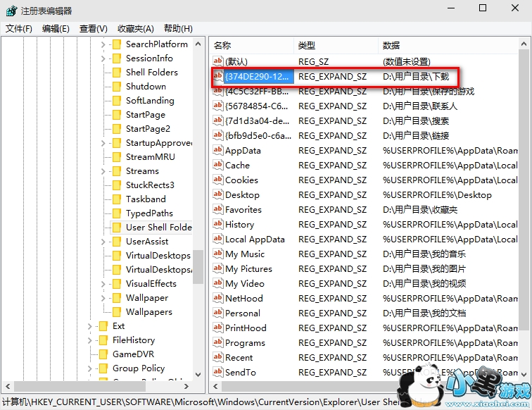Viewport: 532px width, 410px height.
Task: Select the {7d1d3a04-de... value name
Action: point(257,121)
